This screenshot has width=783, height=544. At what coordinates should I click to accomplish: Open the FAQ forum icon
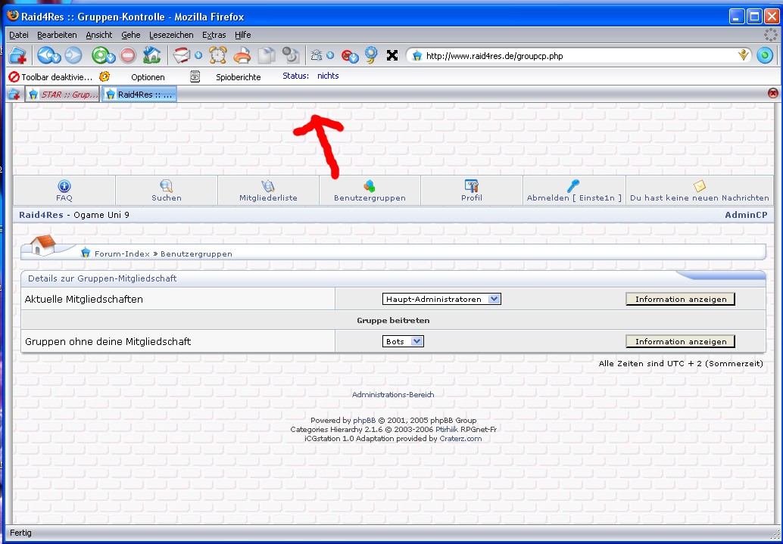click(64, 186)
